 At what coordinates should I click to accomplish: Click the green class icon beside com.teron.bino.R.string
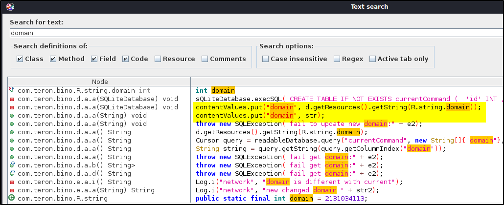pyautogui.click(x=12, y=198)
